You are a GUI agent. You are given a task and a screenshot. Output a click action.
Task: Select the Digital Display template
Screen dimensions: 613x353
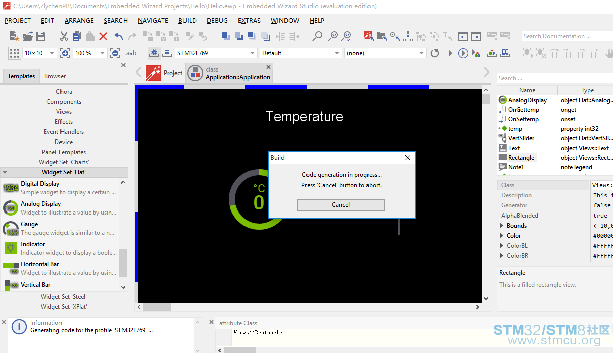[x=60, y=188]
